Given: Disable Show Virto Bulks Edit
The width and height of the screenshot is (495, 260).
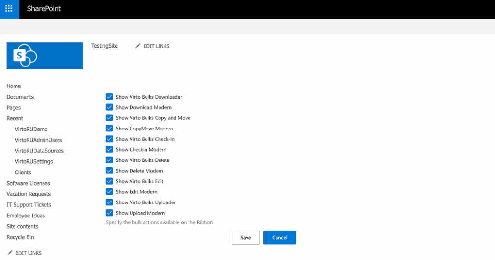Looking at the screenshot, I should click(x=109, y=181).
